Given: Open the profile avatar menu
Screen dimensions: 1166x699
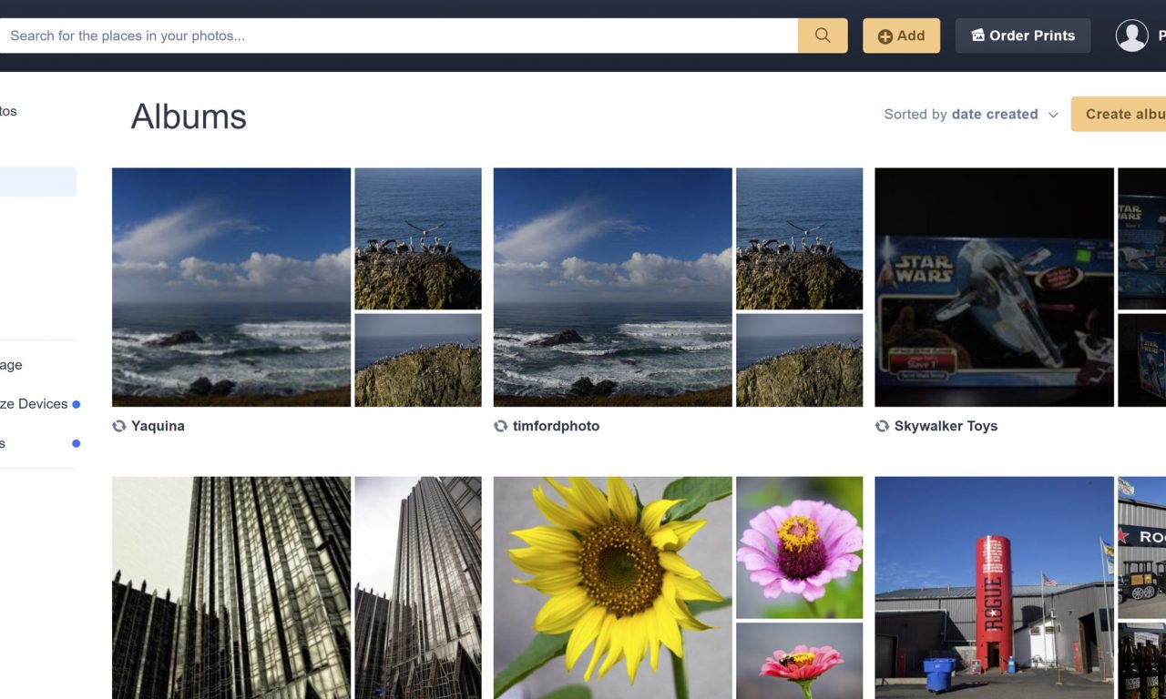Looking at the screenshot, I should point(1131,35).
